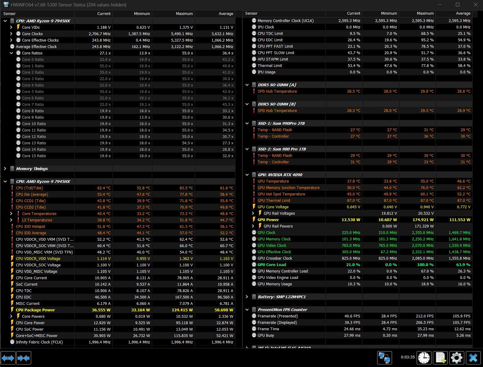Click the icon beside Framerate (Presented)
This screenshot has height=367, width=483.
click(254, 316)
